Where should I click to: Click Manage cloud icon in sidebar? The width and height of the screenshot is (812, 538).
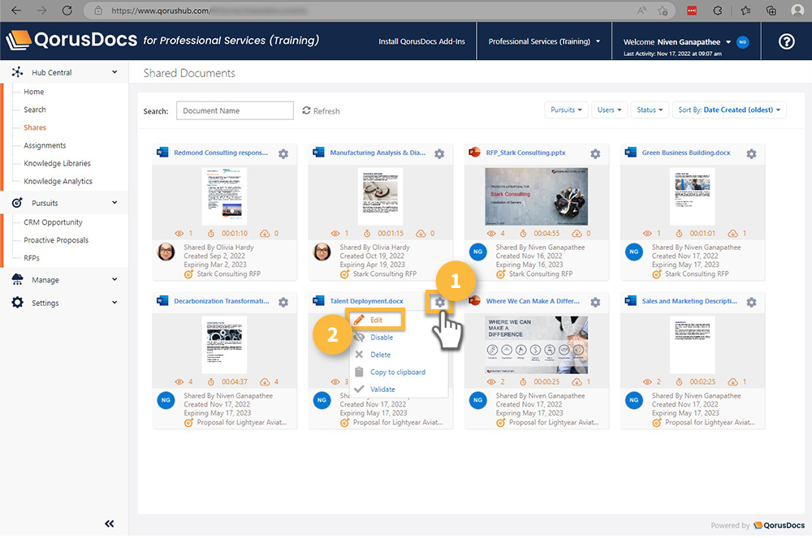17,279
